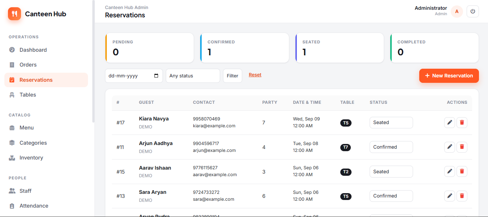Click the Attendance clipboard icon in sidebar

click(x=12, y=206)
